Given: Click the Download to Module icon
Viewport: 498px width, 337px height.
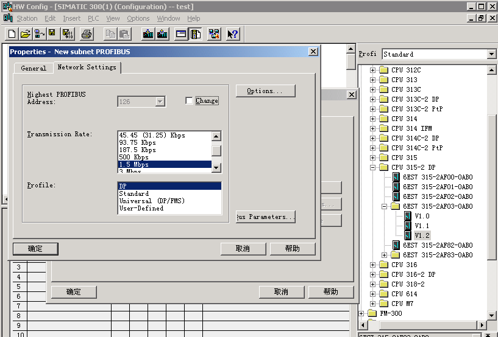Looking at the screenshot, I should coord(148,33).
